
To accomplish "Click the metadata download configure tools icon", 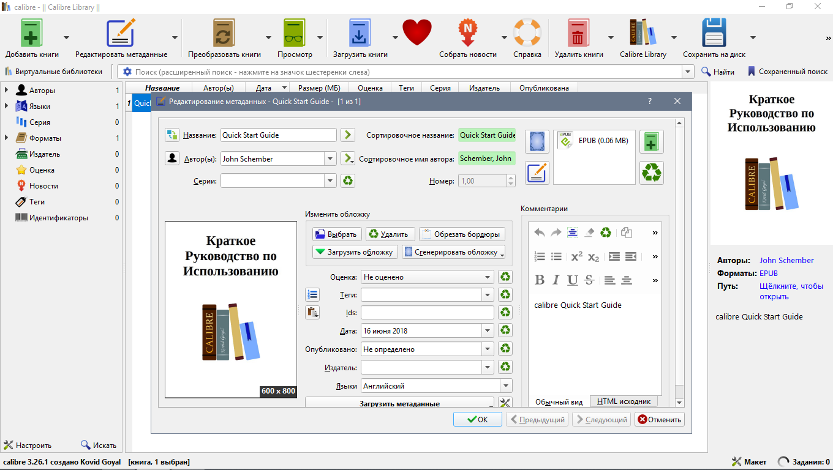I will point(505,403).
